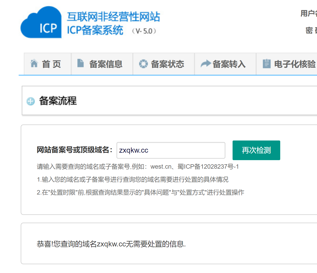The width and height of the screenshot is (317, 273).
Task: Go to the 备案状态 tab
Action: click(x=167, y=64)
